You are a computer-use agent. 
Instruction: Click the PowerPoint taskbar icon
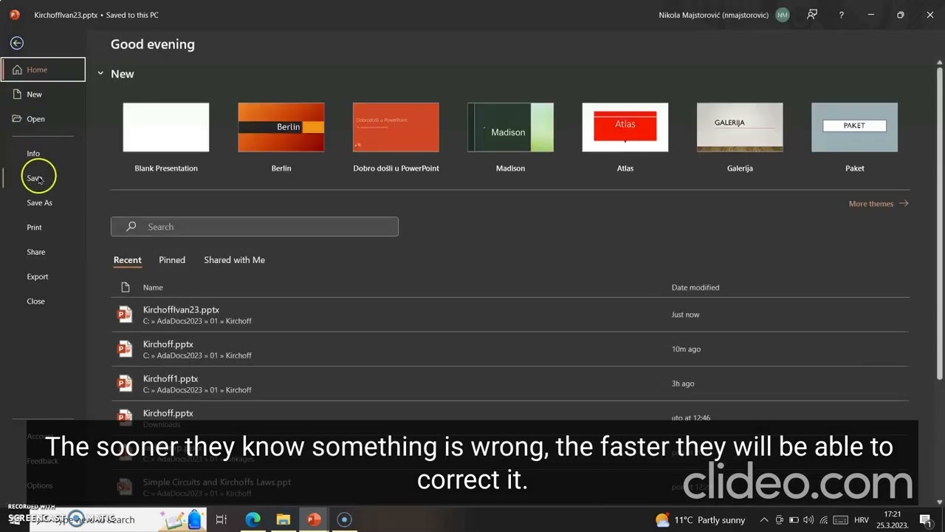[314, 519]
